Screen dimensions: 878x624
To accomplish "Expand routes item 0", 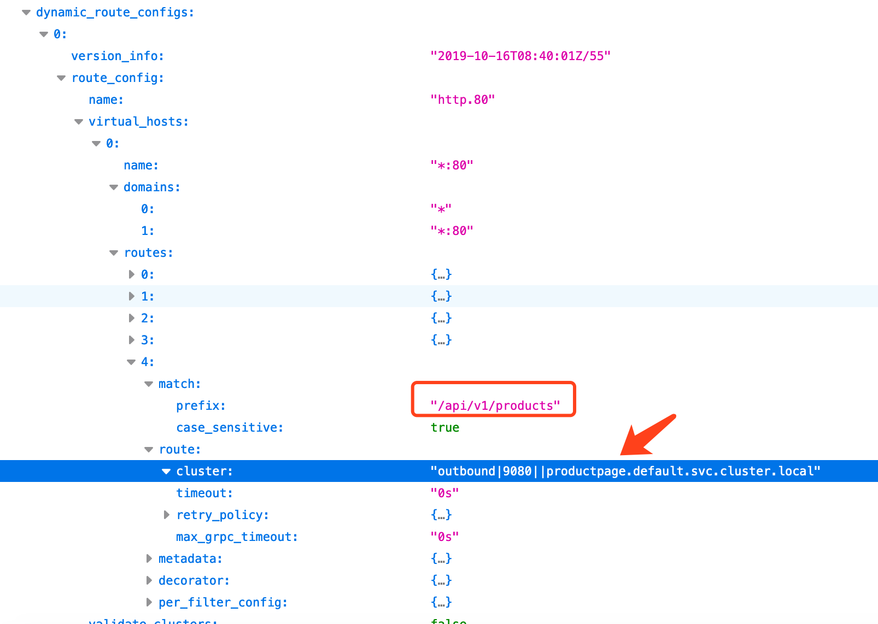I will [131, 274].
